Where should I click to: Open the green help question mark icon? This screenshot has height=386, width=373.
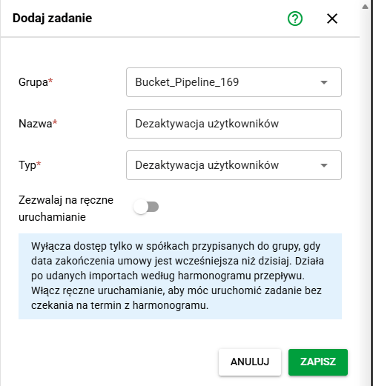point(295,19)
